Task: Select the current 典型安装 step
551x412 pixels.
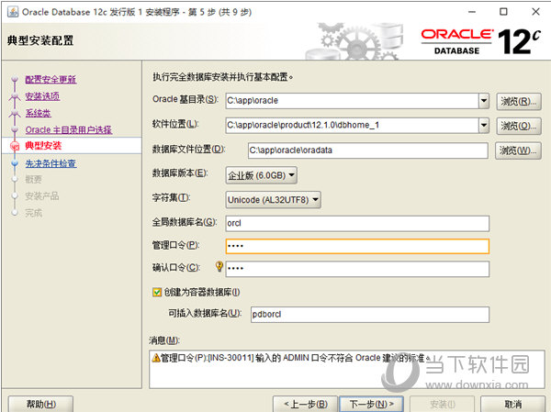Action: pos(43,145)
